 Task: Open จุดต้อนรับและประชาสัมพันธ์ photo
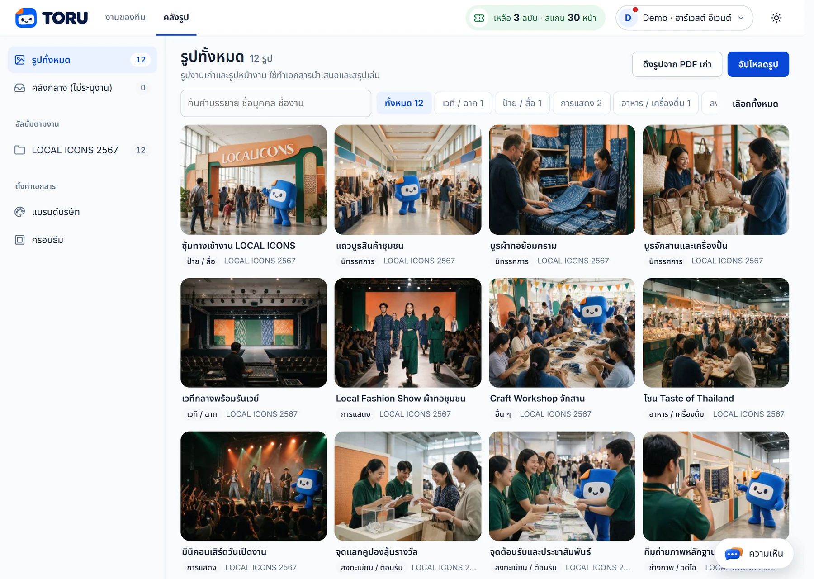pyautogui.click(x=562, y=486)
